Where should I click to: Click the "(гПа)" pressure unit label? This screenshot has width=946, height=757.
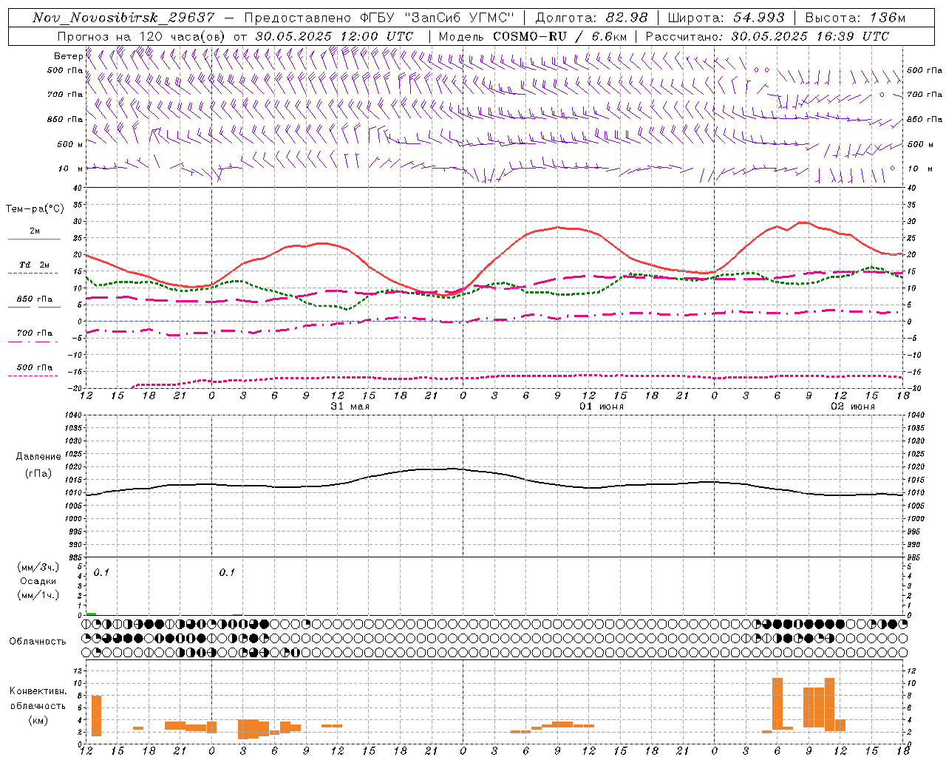click(38, 474)
